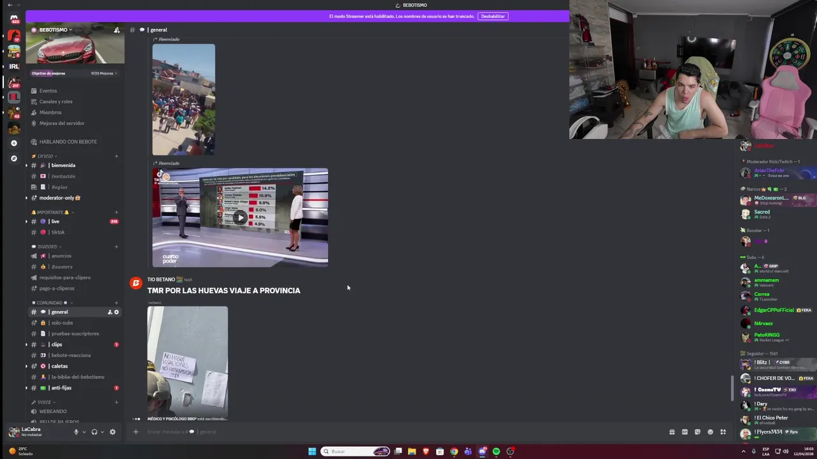Screen dimensions: 817x459
Task: Open HABLANDO CON BEBOTE stage channel
Action: (x=75, y=142)
